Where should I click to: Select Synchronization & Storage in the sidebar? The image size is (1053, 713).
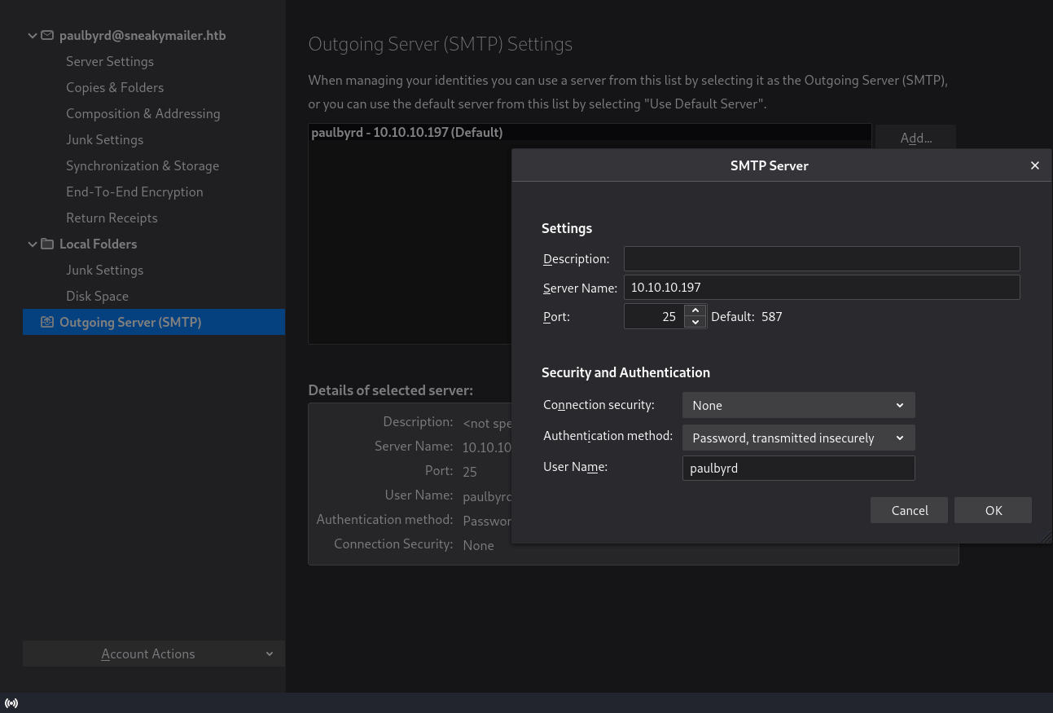tap(143, 165)
